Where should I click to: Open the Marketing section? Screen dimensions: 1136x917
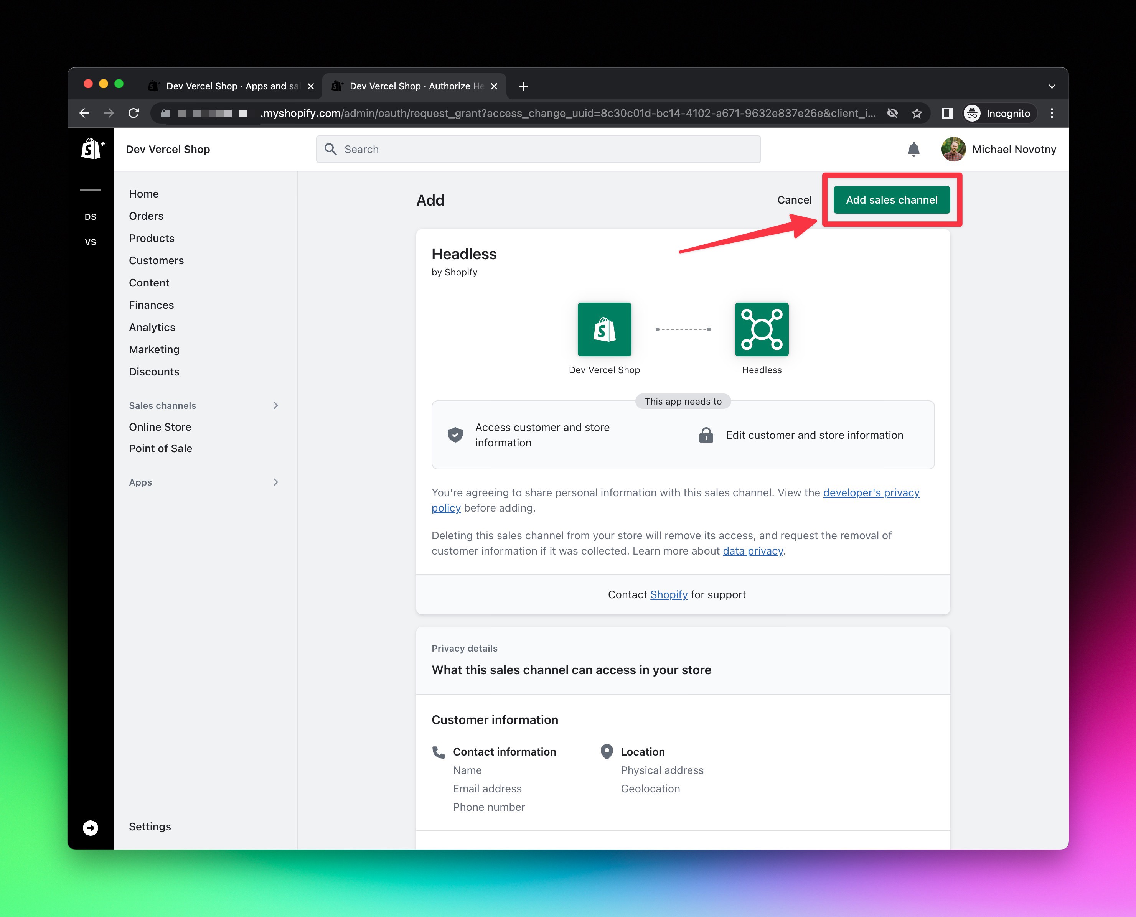point(154,349)
